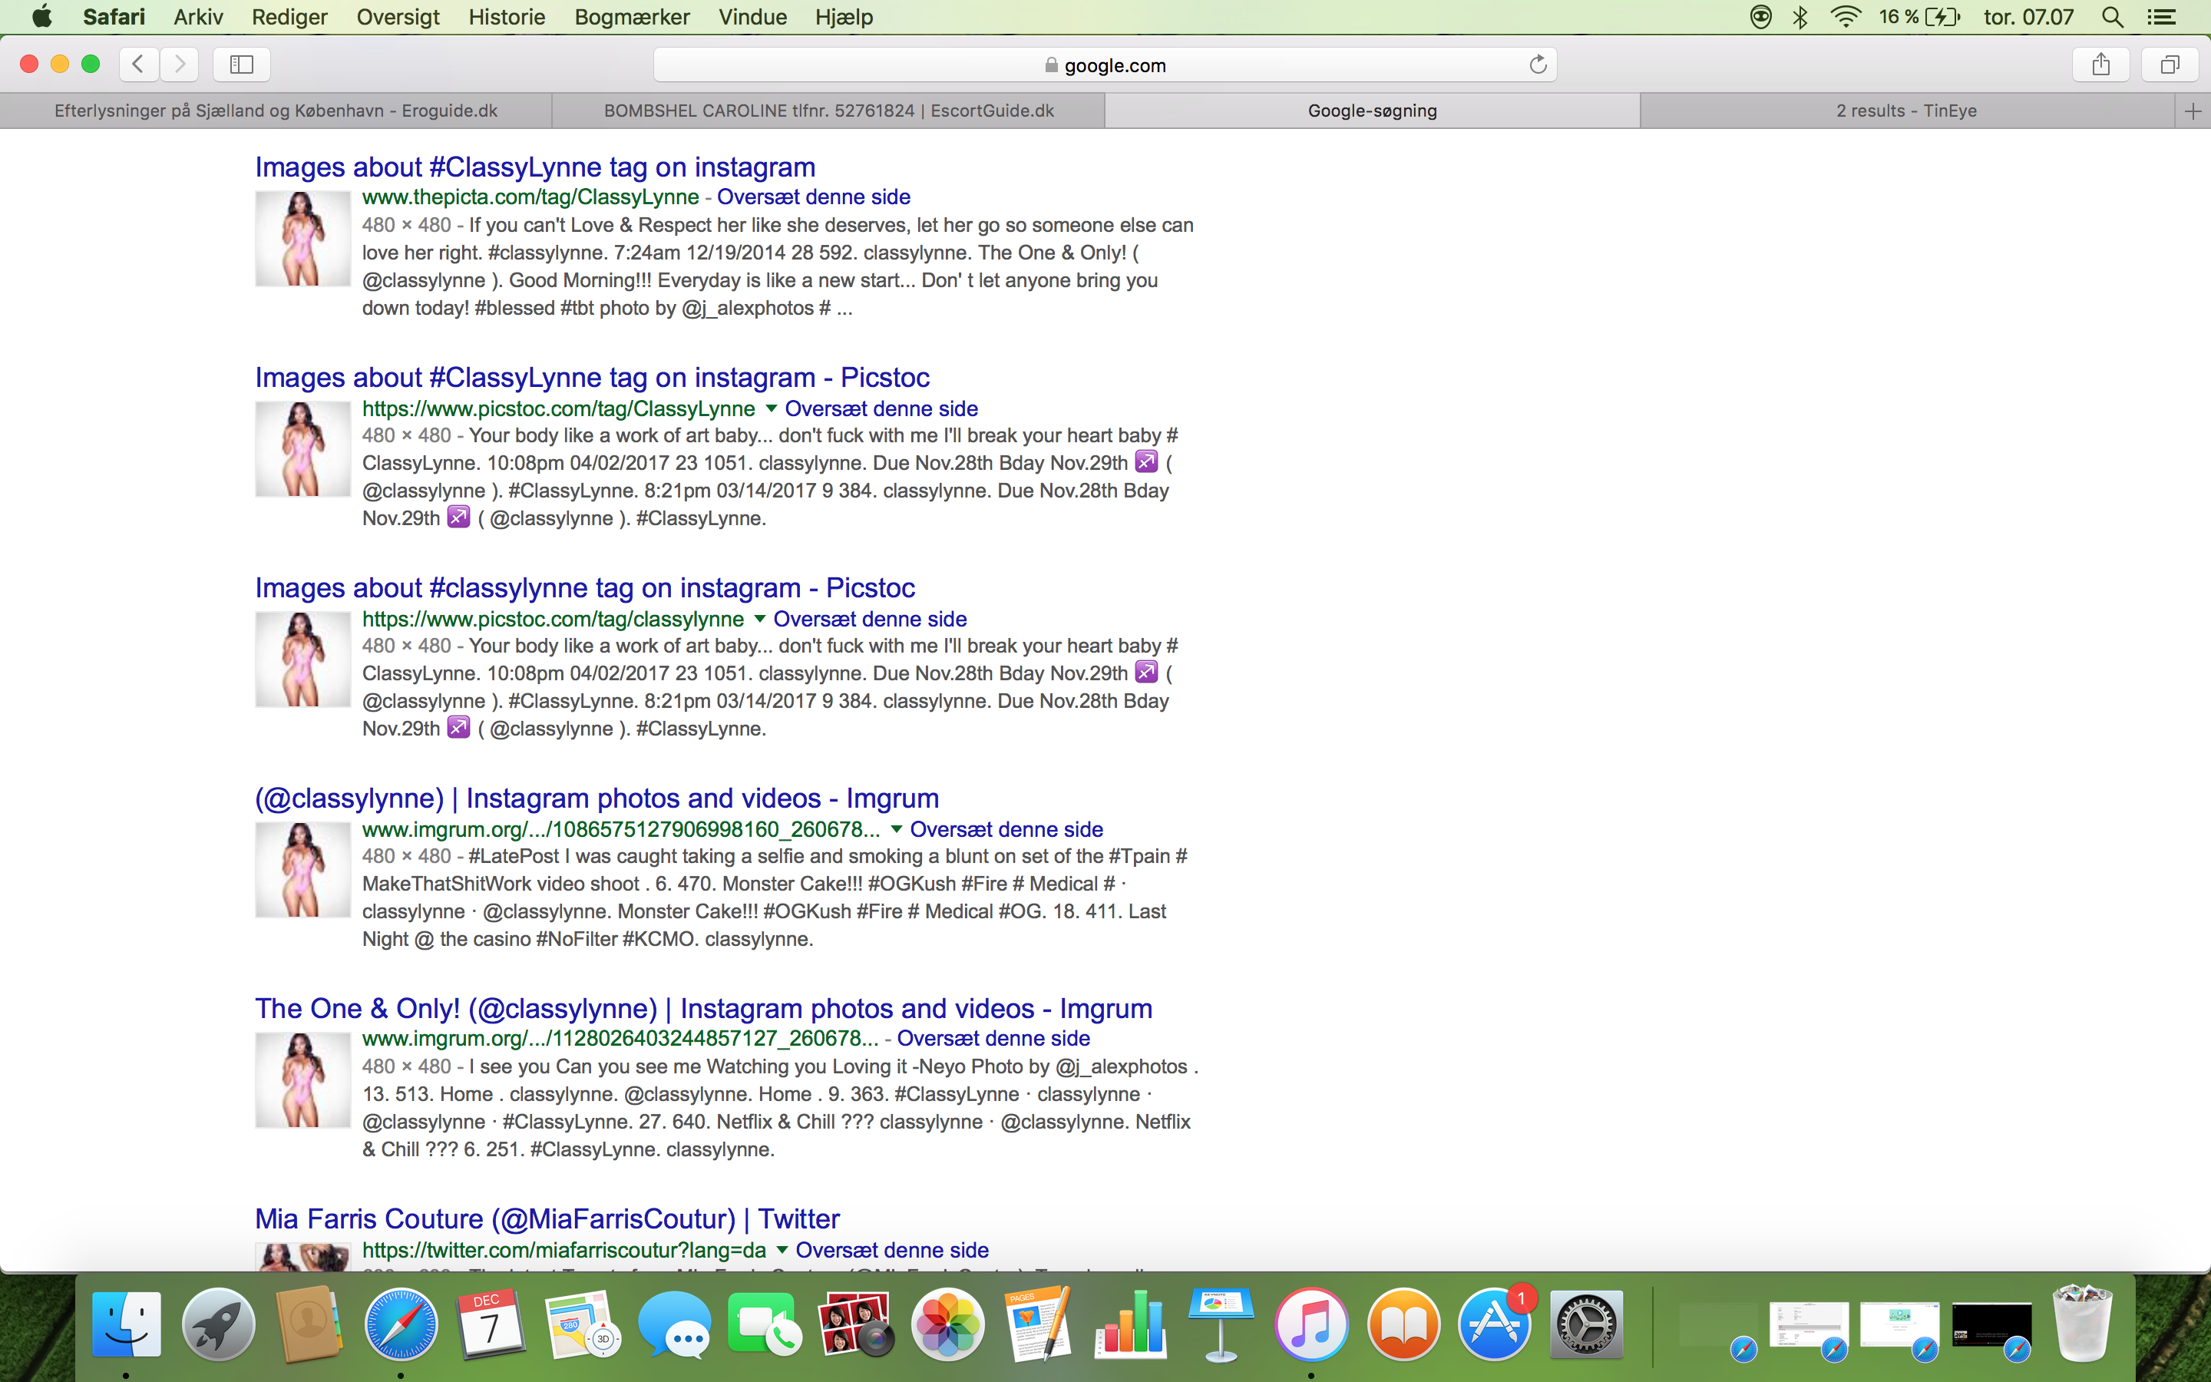2211x1382 pixels.
Task: Click the Wi-Fi status icon
Action: point(1846,16)
